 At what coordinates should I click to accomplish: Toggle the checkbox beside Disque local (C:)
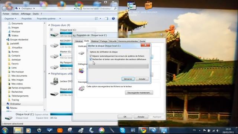click(x=51, y=30)
